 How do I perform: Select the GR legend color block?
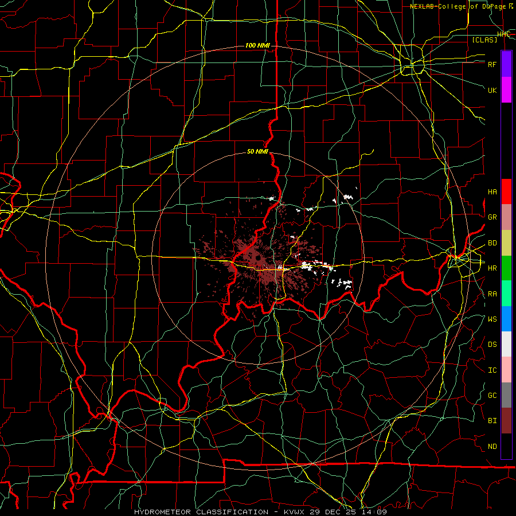506,217
